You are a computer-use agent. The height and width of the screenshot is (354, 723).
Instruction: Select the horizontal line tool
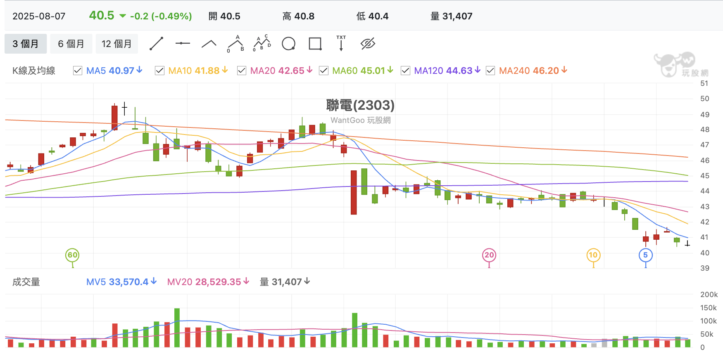pyautogui.click(x=183, y=43)
